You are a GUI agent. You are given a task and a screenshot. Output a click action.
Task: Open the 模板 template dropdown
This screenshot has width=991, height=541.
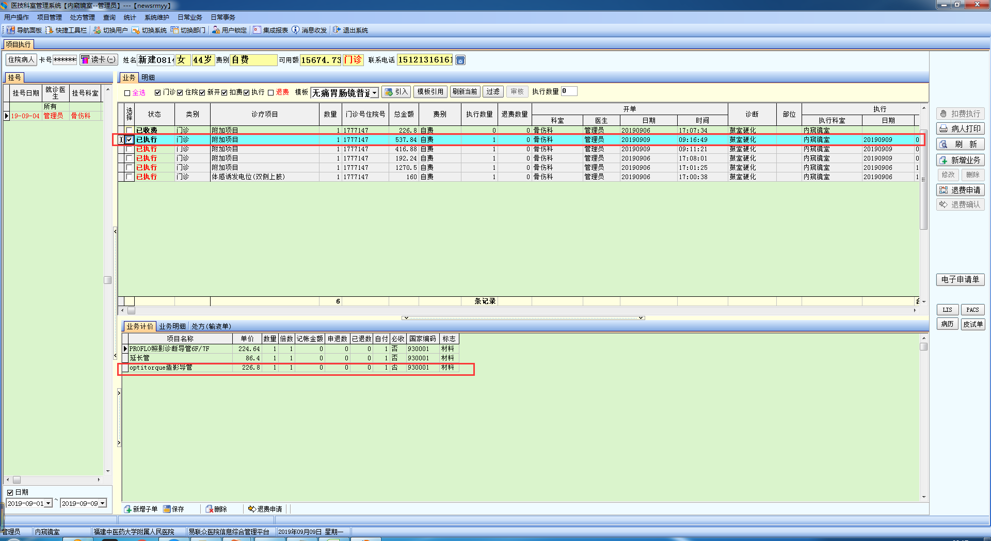(x=375, y=93)
